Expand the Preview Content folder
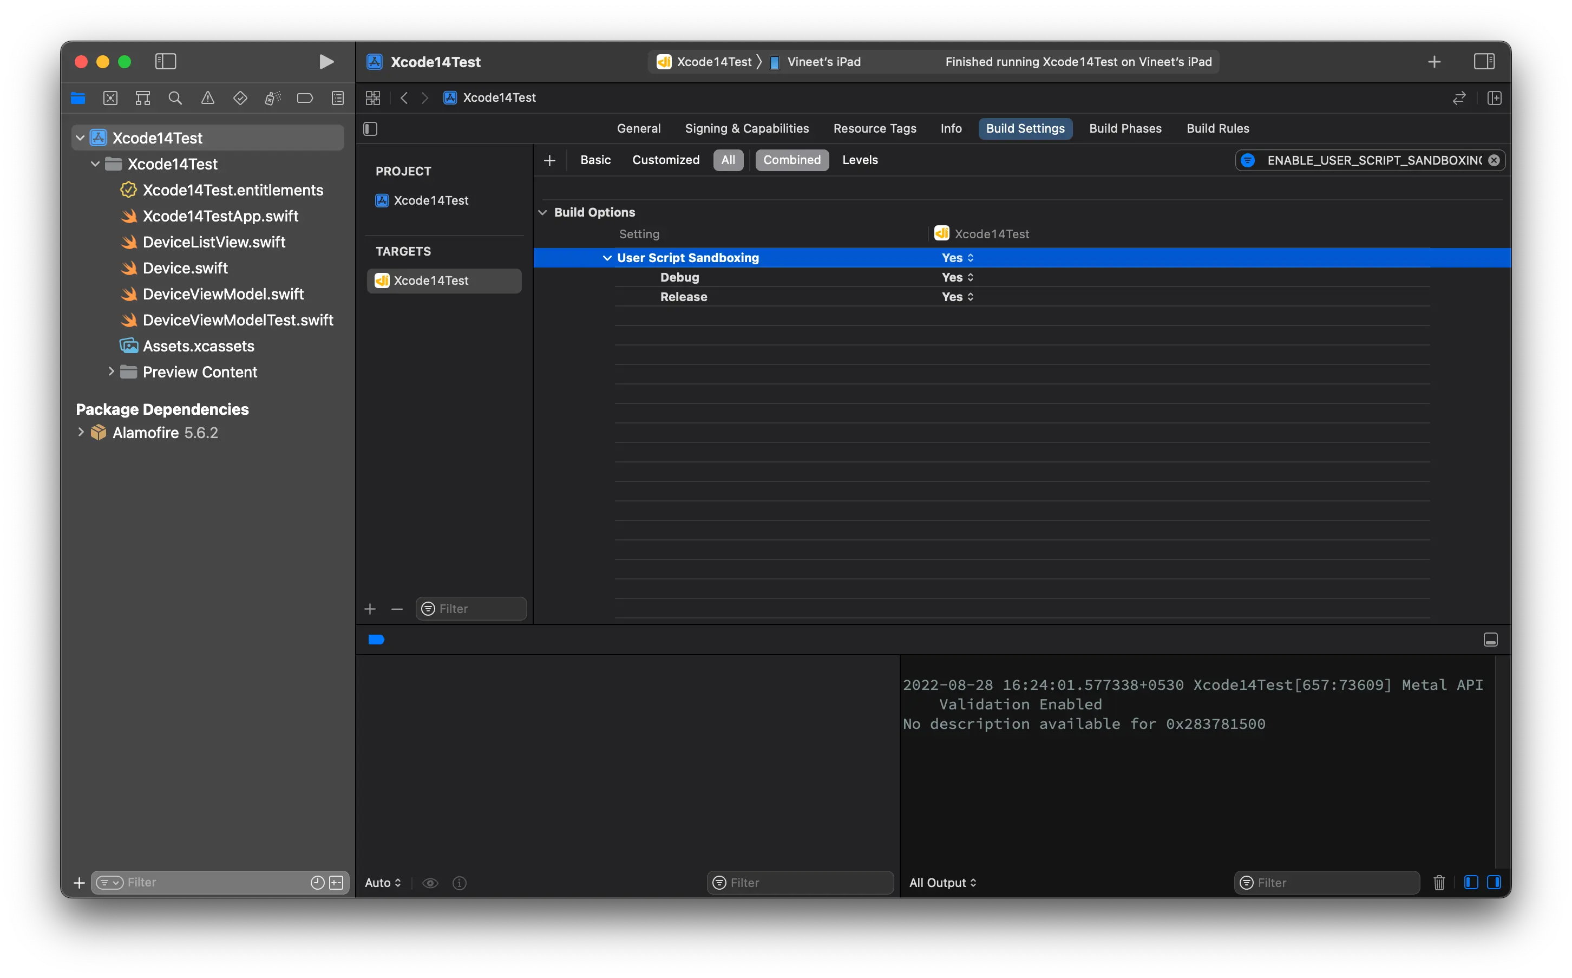 [x=111, y=372]
